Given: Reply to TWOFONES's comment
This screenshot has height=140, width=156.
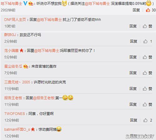Looking at the screenshot, I should 134,120.
